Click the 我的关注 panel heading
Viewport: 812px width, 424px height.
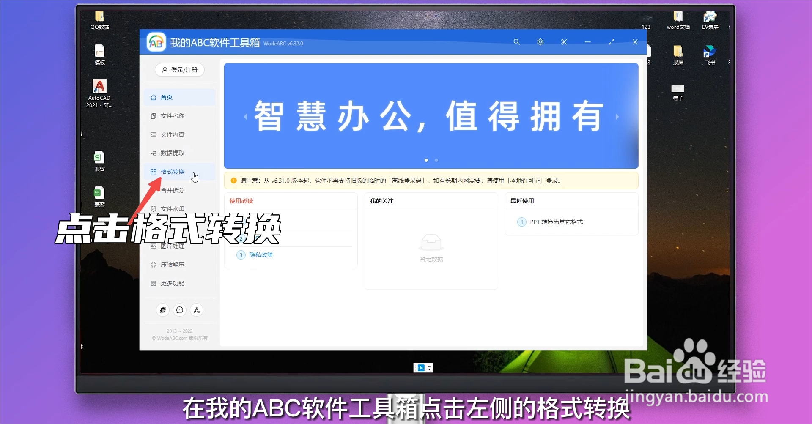(382, 201)
